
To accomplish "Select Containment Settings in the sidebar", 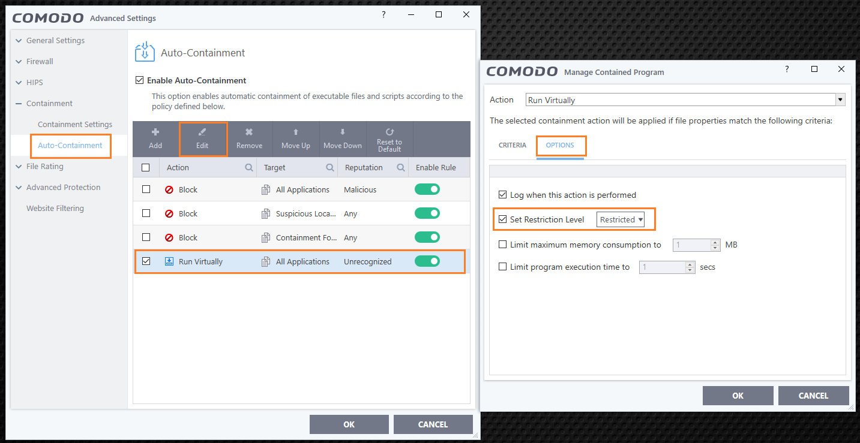I will click(75, 125).
